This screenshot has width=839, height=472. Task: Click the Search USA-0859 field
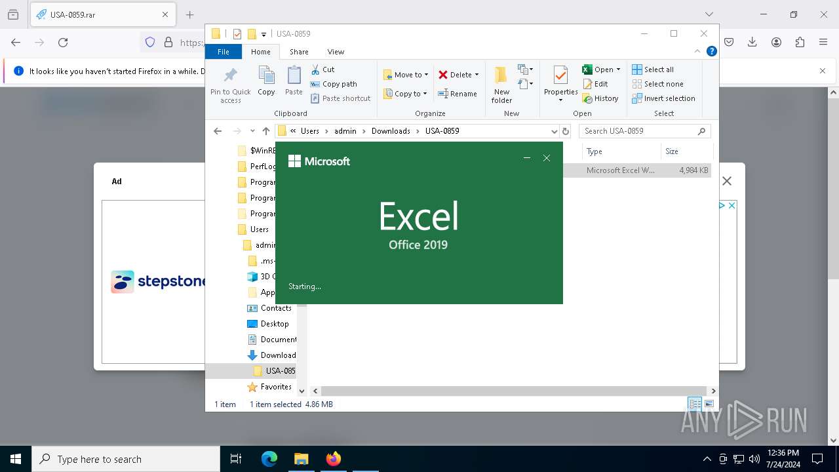pos(644,131)
